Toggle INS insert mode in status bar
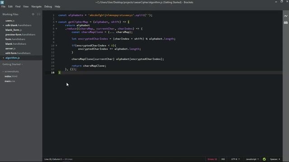289x162 pixels. pyautogui.click(x=223, y=159)
